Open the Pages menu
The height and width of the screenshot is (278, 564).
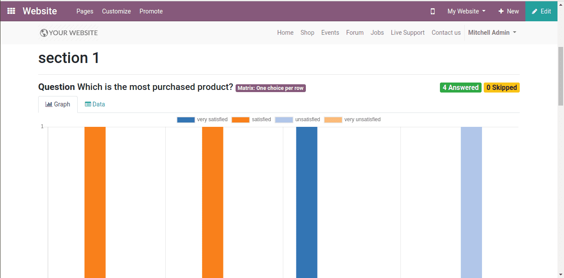(x=85, y=11)
